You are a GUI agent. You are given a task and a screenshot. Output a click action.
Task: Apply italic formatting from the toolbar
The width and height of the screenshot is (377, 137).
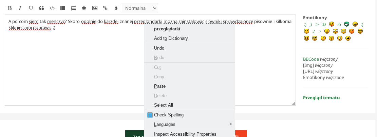pyautogui.click(x=20, y=8)
